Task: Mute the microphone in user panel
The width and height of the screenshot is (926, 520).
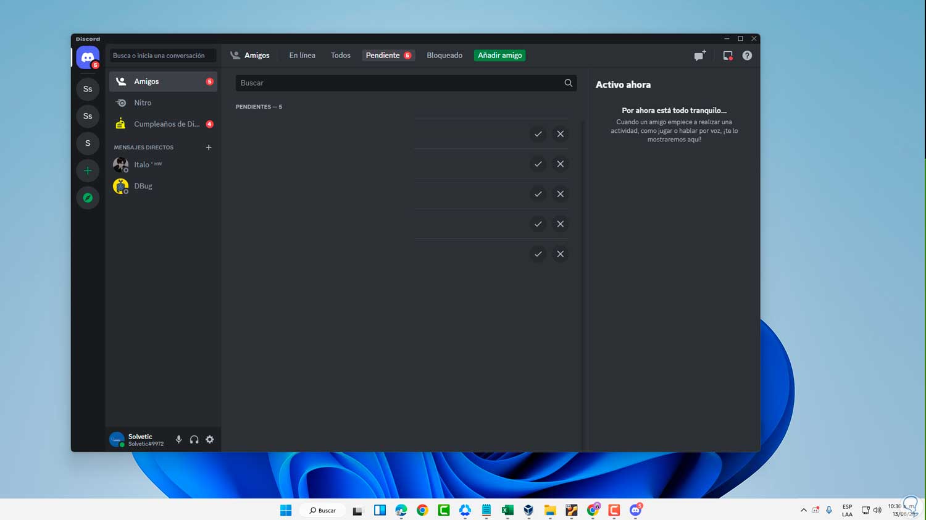Action: coord(178,440)
